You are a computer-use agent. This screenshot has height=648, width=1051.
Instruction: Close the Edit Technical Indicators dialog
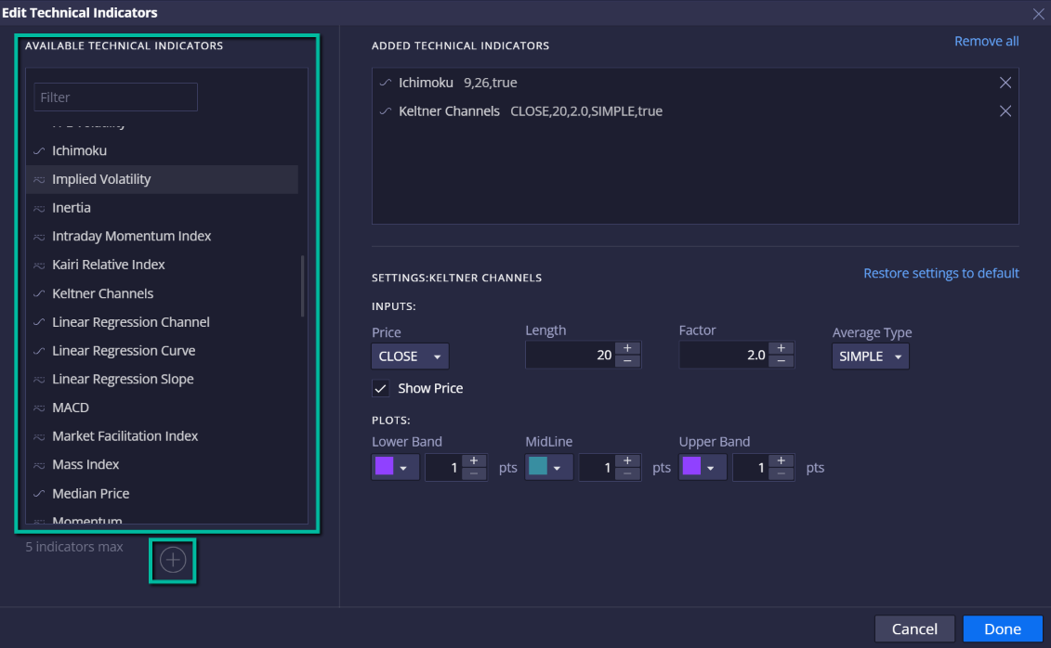tap(1038, 13)
